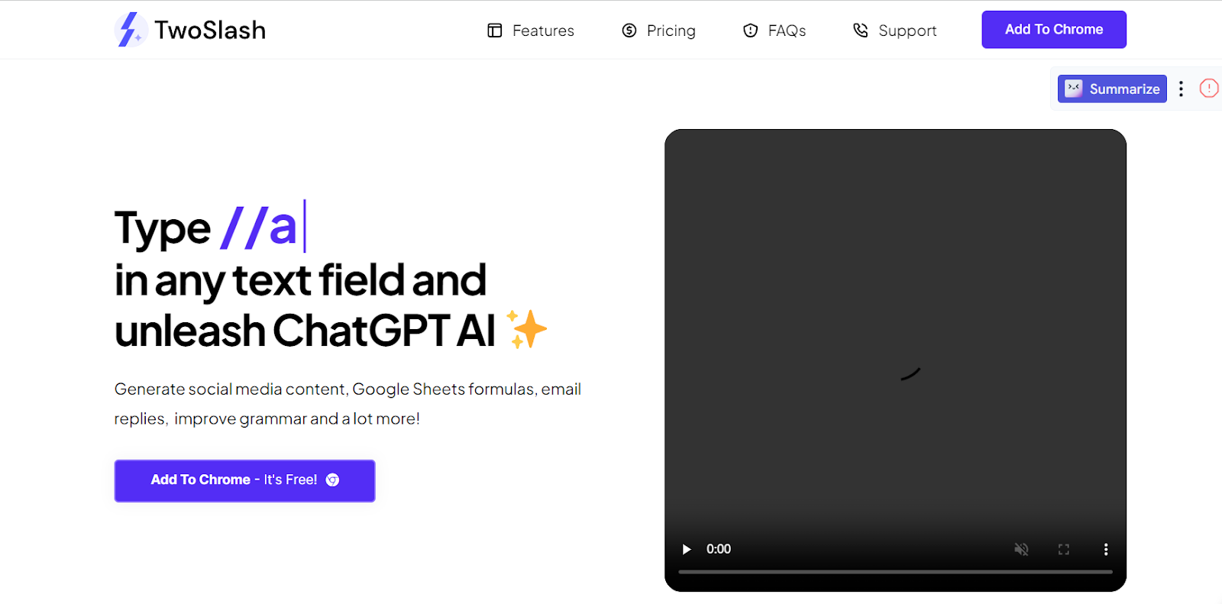This screenshot has height=604, width=1222.
Task: Click the 'Generate social media content' paragraph line
Action: click(348, 389)
